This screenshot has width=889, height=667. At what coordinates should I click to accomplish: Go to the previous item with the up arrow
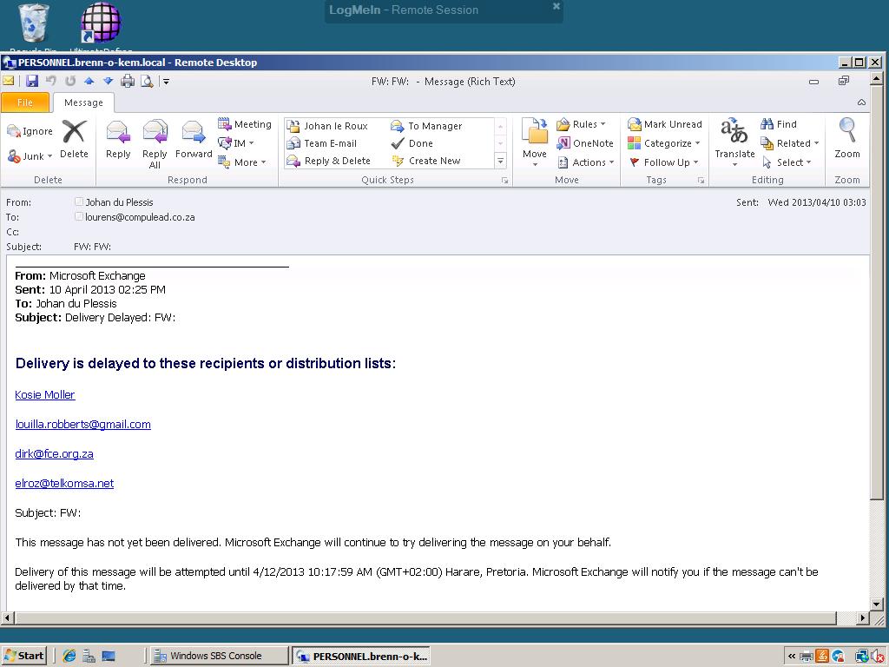click(x=89, y=81)
